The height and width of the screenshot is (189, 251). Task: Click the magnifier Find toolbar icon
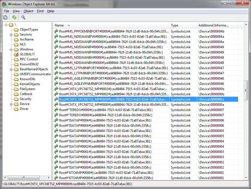tap(23, 17)
